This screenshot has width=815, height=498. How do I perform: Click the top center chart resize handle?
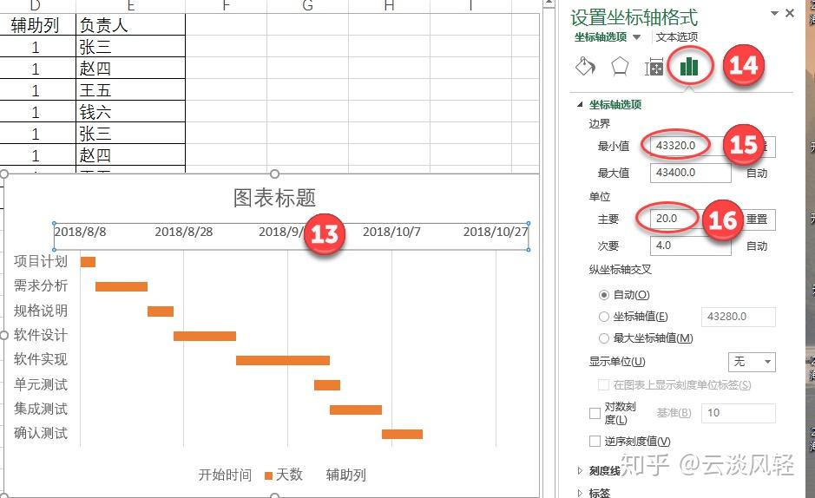275,174
